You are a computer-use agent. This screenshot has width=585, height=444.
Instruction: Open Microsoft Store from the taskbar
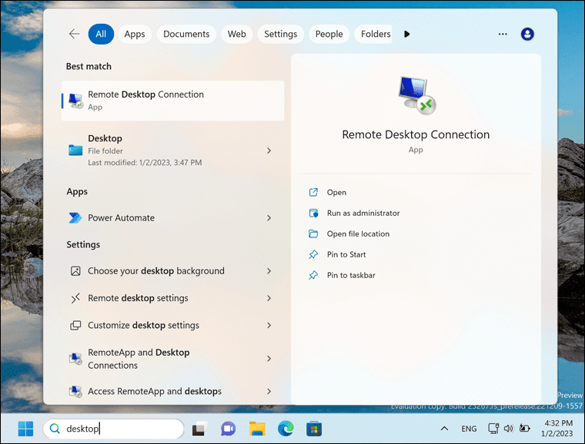point(313,429)
